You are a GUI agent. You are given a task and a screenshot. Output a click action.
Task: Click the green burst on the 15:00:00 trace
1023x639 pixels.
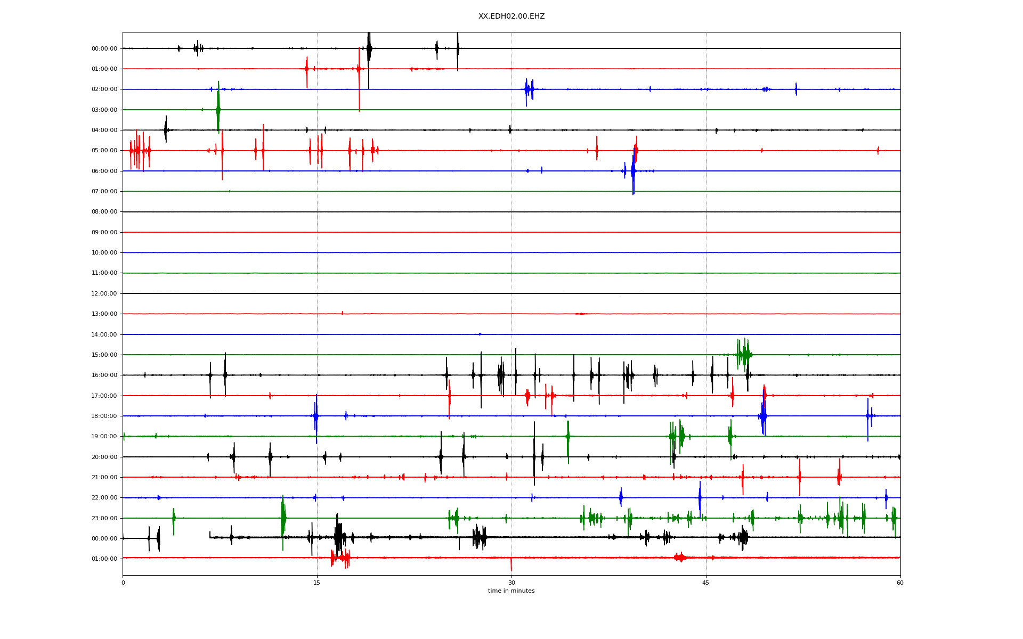tap(743, 354)
